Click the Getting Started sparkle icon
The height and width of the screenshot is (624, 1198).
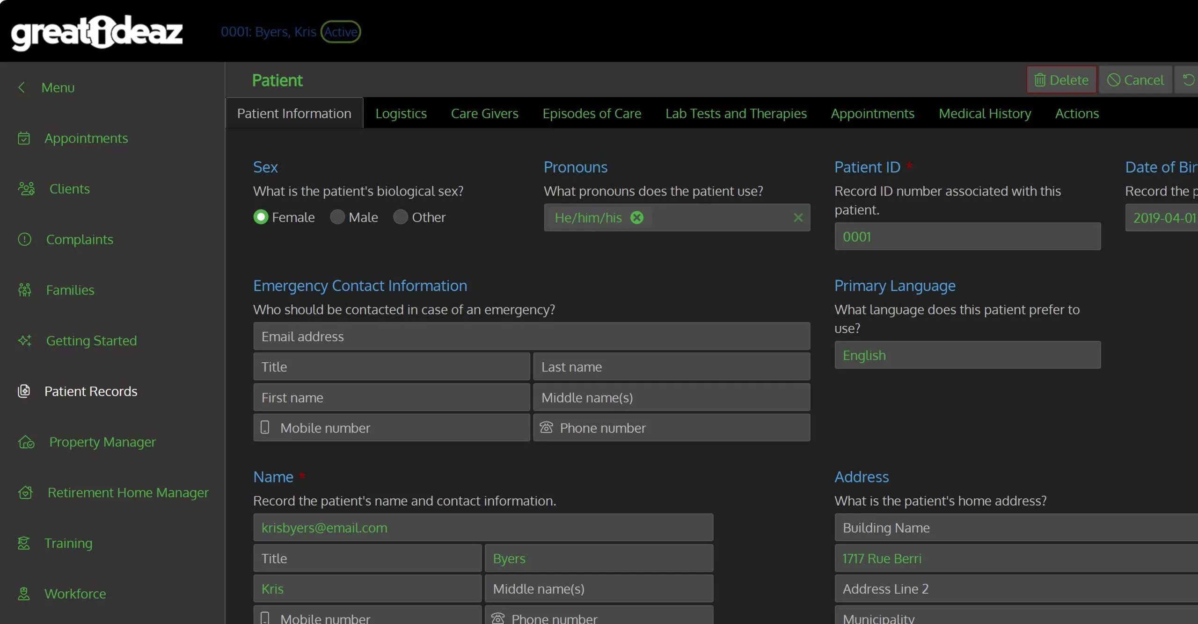pos(24,341)
